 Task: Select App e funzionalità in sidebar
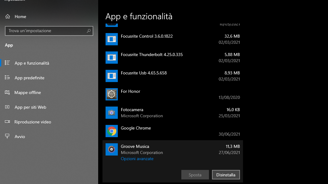(x=32, y=63)
